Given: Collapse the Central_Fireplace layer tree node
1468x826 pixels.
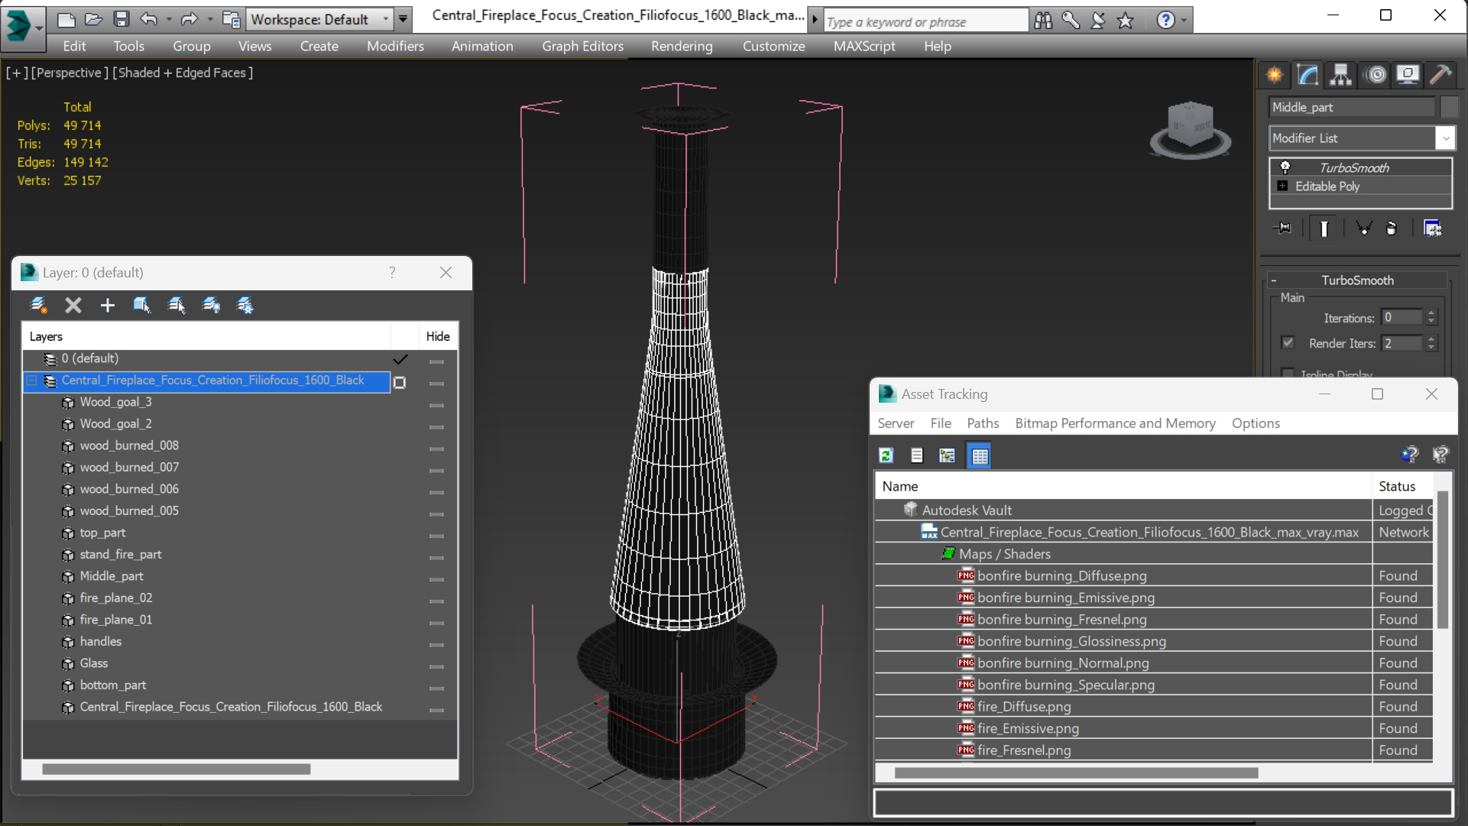Looking at the screenshot, I should (32, 381).
